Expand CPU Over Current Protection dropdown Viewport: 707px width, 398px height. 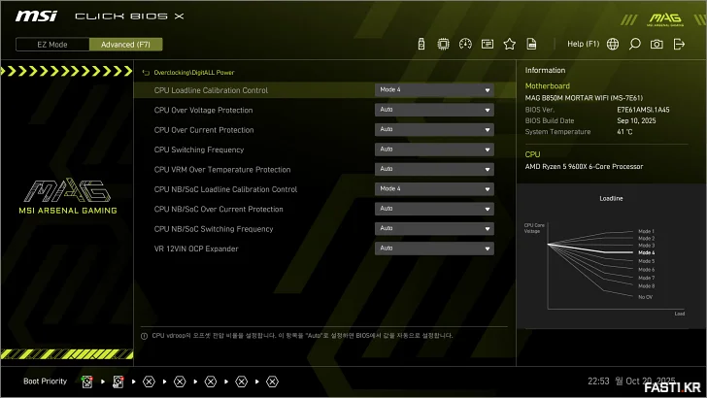tap(434, 130)
